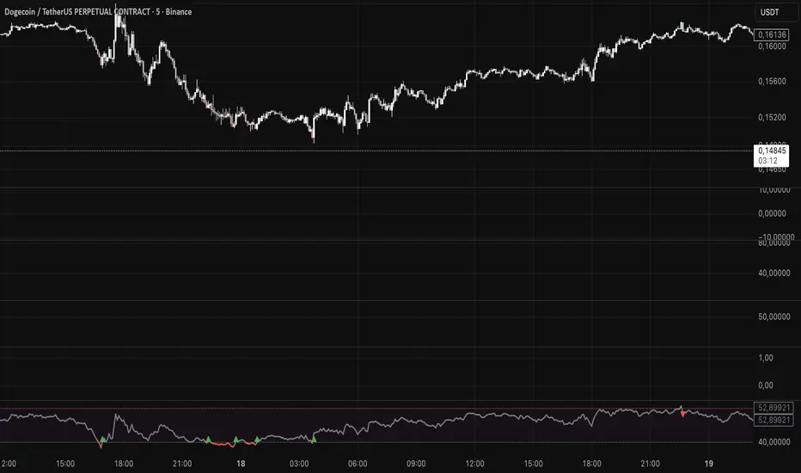Click the 09:00 time axis label
Image resolution: width=801 pixels, height=473 pixels.
(x=416, y=464)
